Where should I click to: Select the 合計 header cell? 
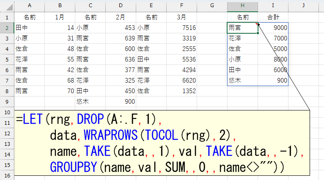(273, 17)
